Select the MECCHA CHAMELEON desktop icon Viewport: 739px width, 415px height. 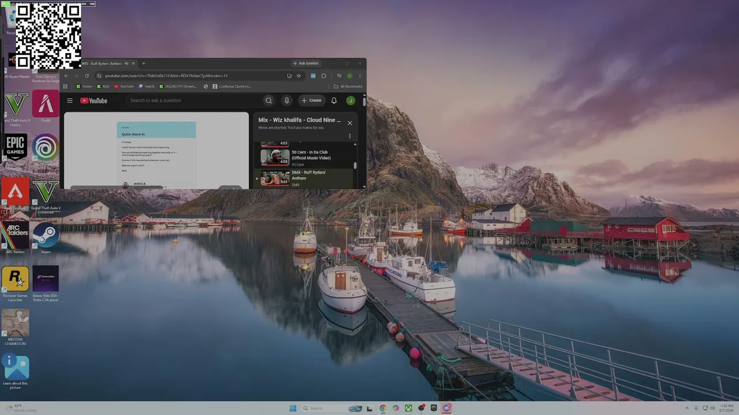[16, 327]
